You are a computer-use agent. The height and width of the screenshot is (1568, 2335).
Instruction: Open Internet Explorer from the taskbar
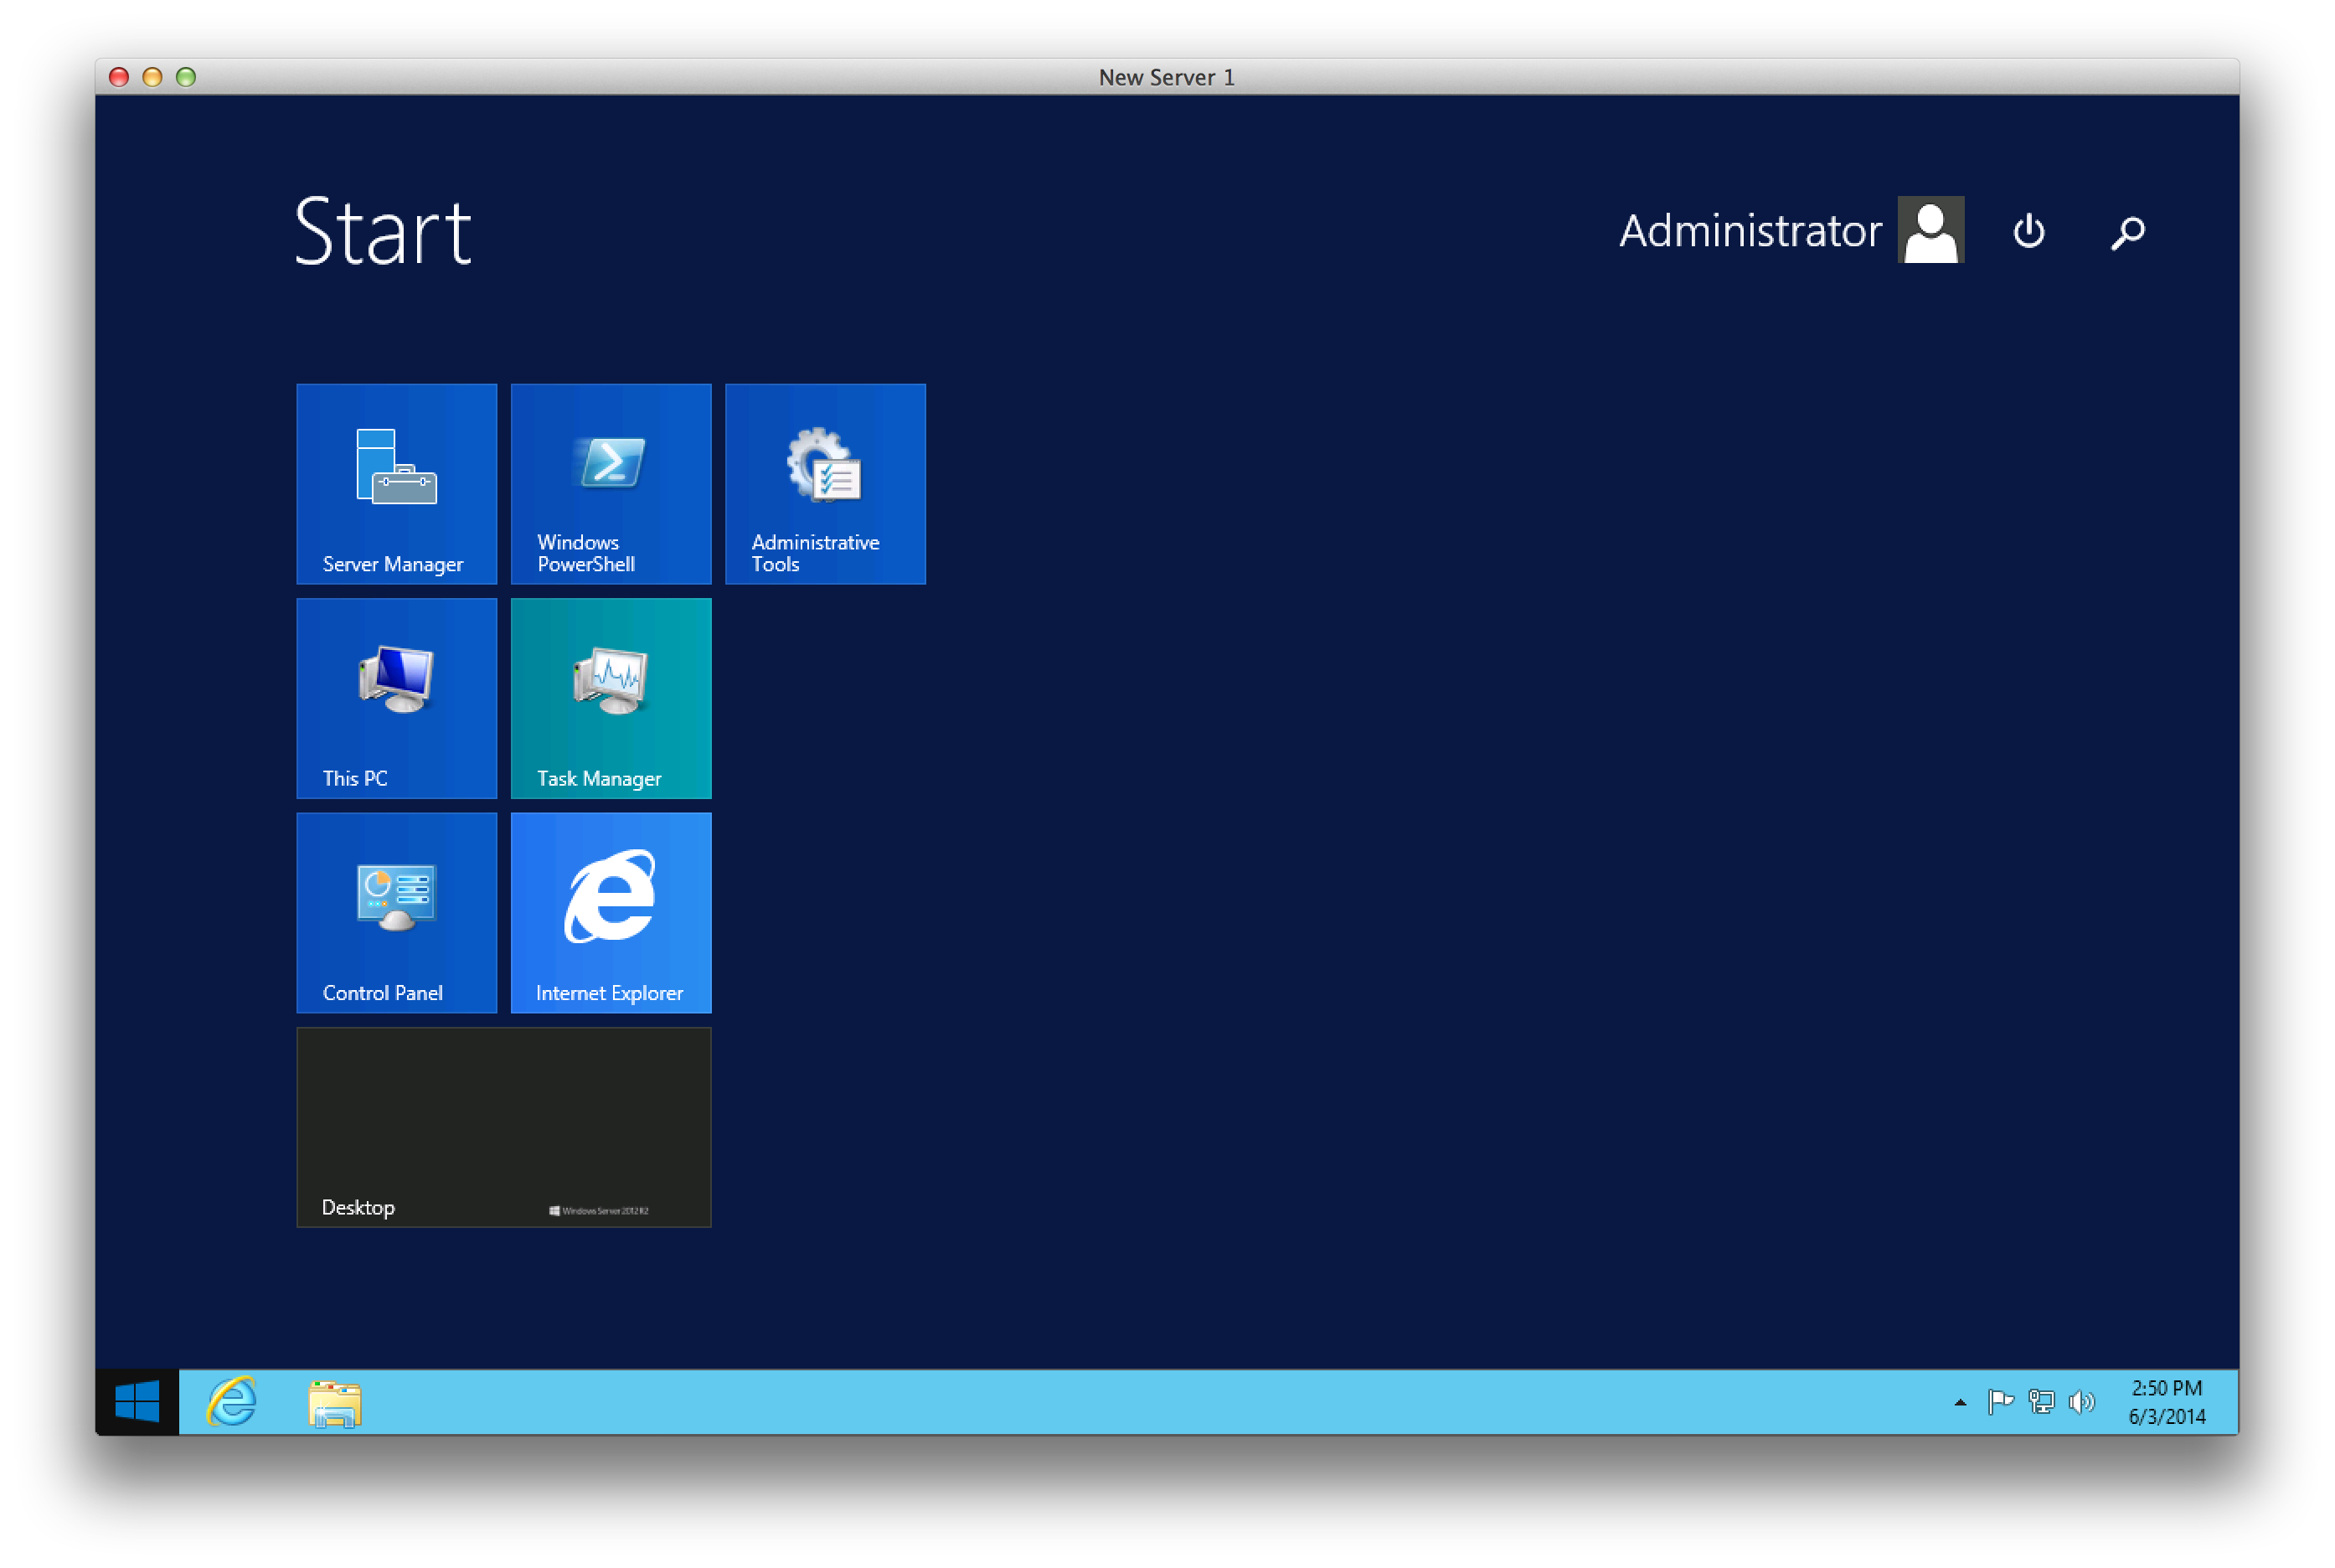tap(232, 1401)
